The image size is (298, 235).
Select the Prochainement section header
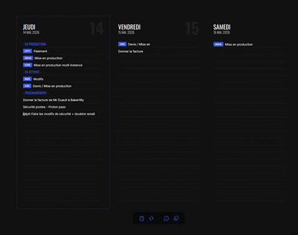[35, 93]
